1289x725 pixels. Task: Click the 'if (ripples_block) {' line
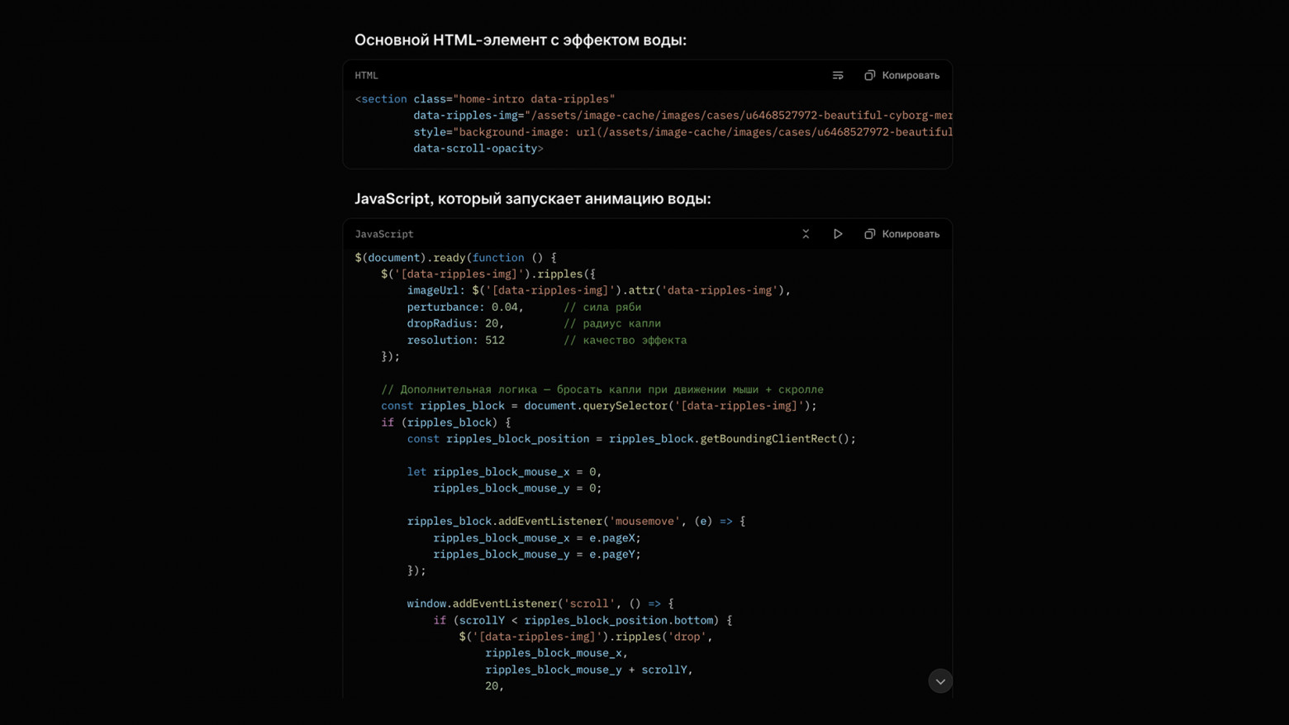click(446, 422)
